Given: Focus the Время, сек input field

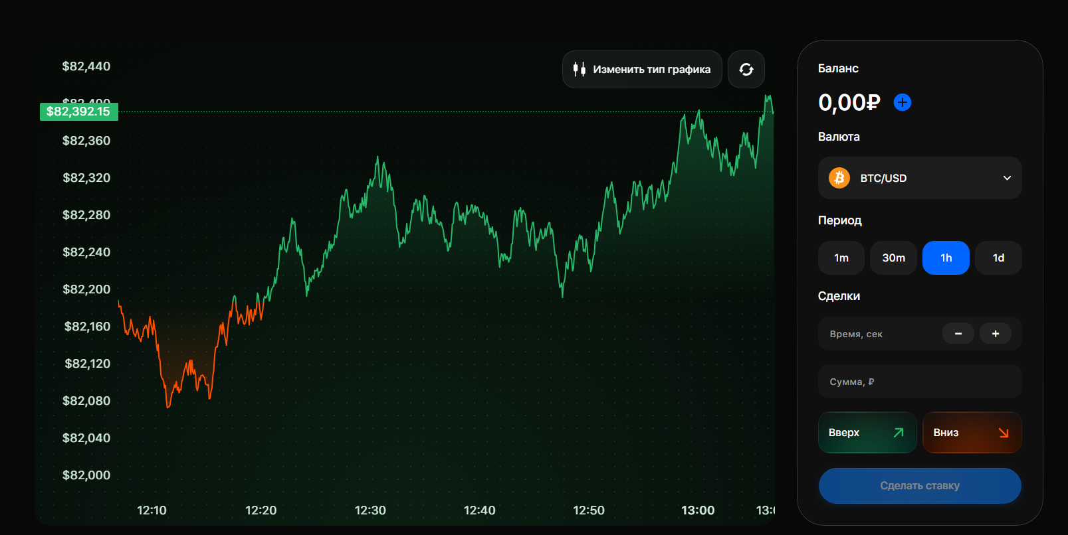Looking at the screenshot, I should [x=920, y=333].
